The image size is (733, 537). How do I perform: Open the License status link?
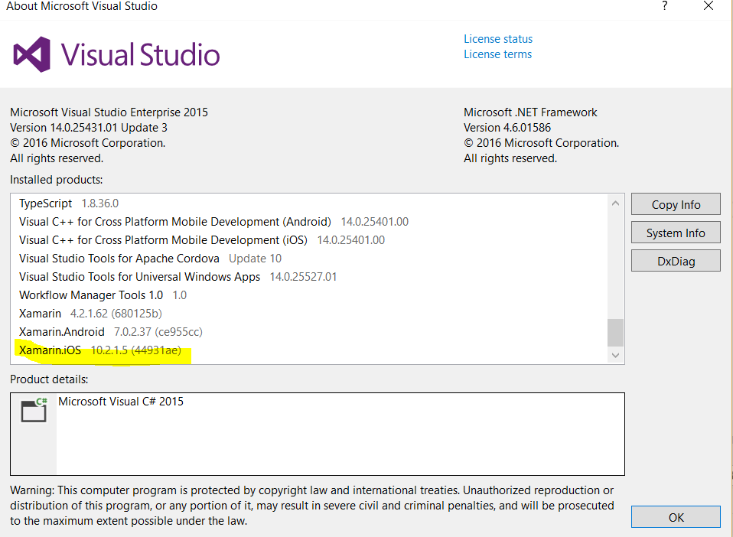pyautogui.click(x=498, y=39)
